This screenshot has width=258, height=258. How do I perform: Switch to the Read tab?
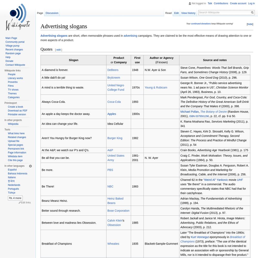coord(168,13)
